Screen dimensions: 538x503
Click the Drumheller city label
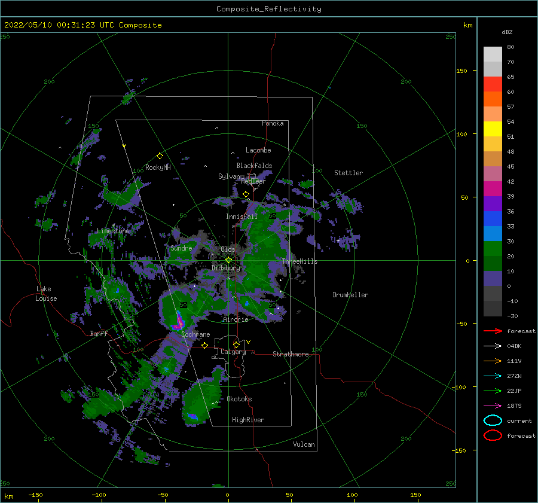click(x=350, y=295)
